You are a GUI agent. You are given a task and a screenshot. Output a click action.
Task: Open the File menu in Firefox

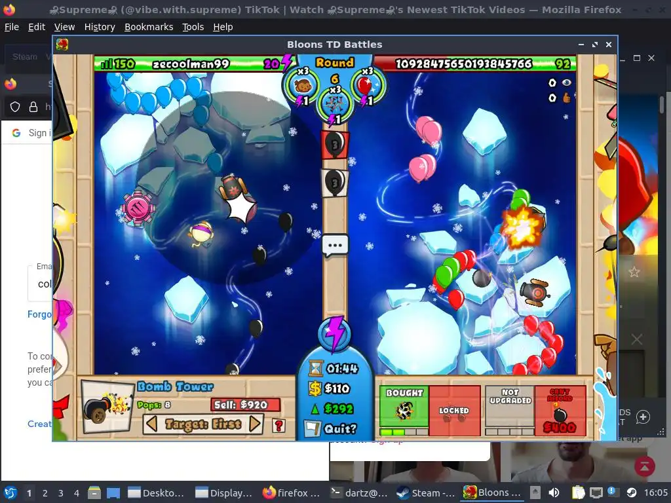(12, 27)
